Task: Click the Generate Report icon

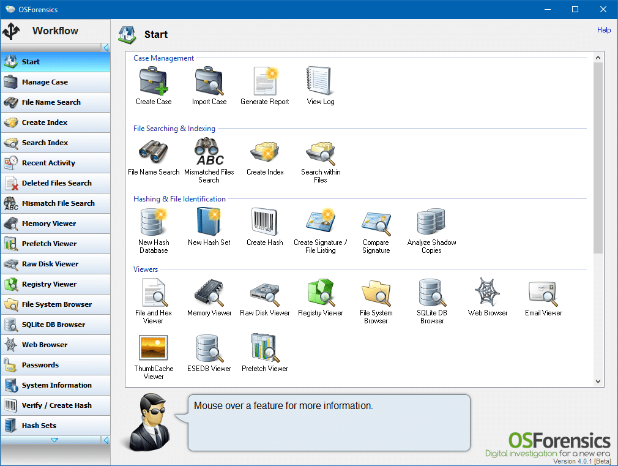Action: pos(265,81)
